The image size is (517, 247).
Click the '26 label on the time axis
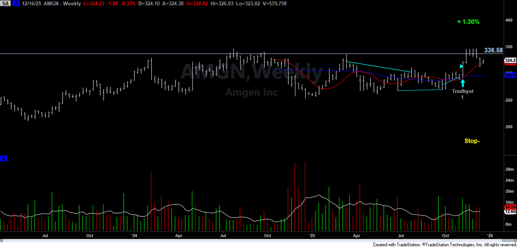(490, 236)
